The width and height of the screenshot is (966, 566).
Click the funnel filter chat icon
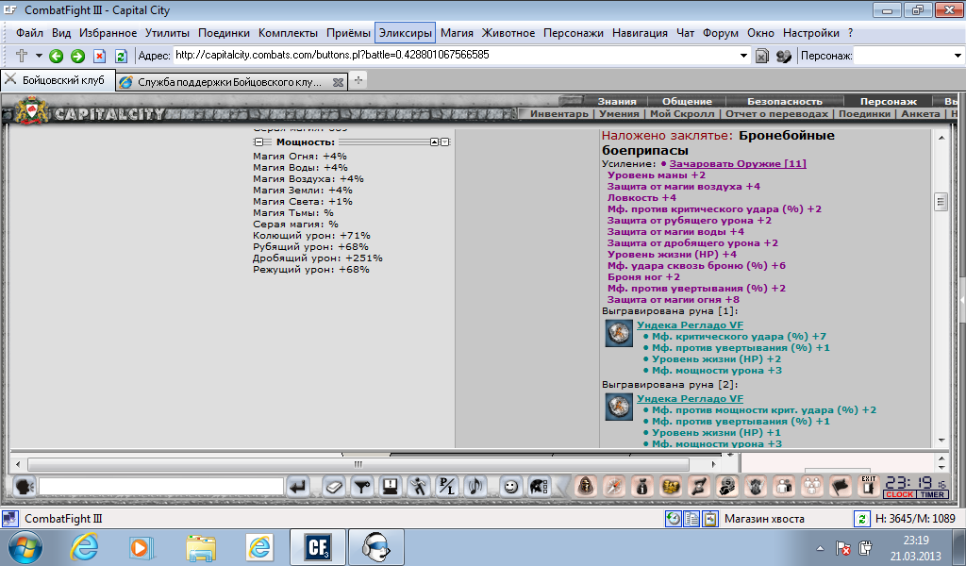361,487
